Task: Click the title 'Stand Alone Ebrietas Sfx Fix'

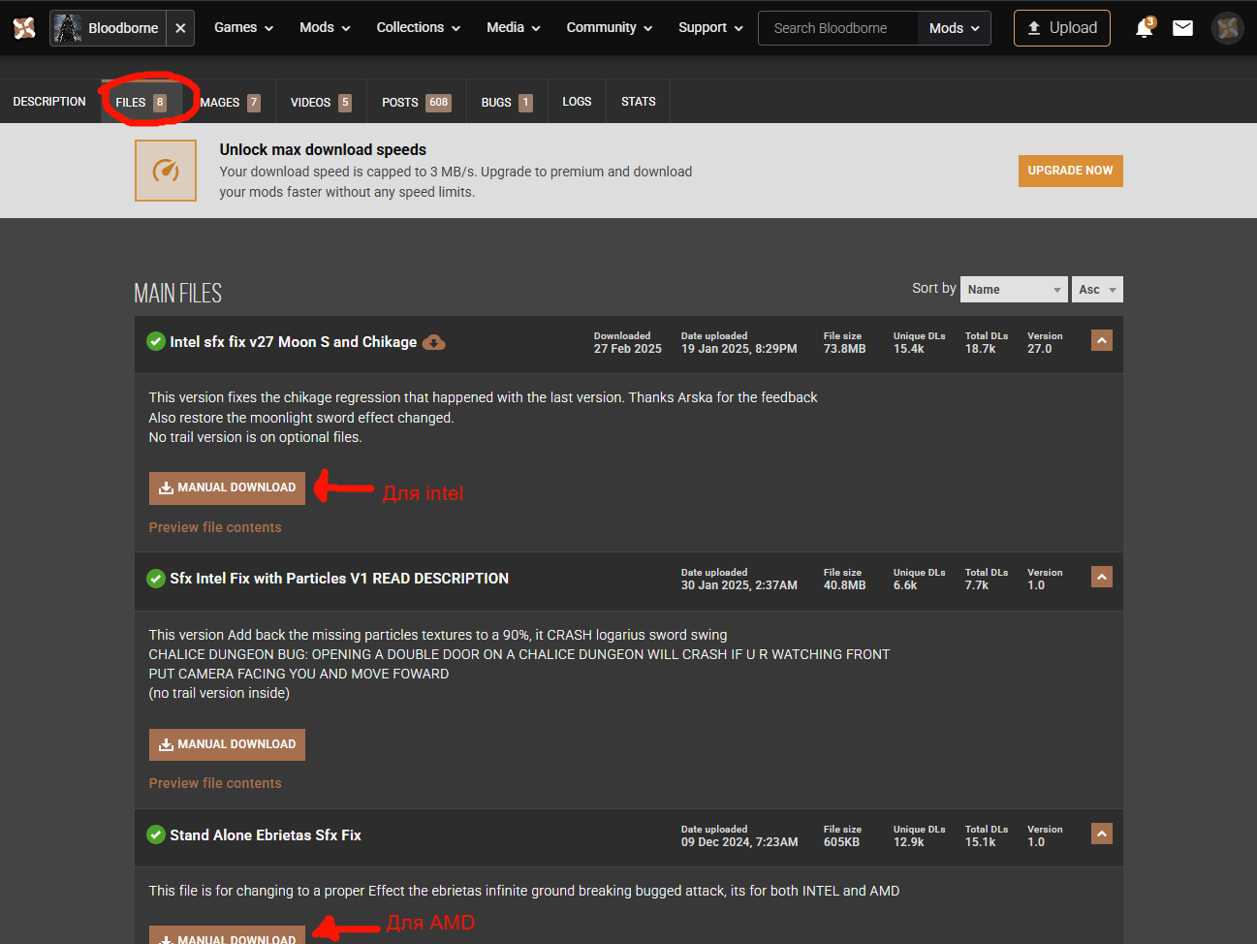Action: tap(266, 835)
